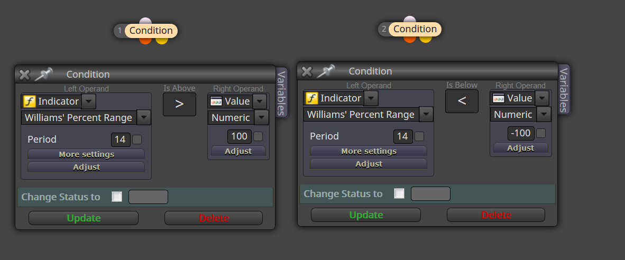Click Adjust under the 100 value

tap(238, 151)
